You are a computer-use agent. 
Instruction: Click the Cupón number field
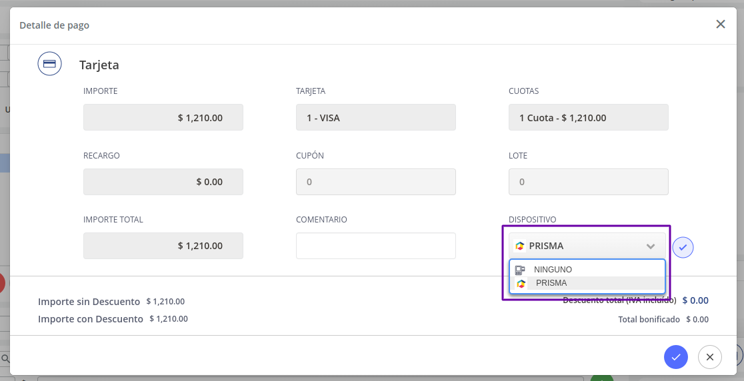[x=376, y=181]
